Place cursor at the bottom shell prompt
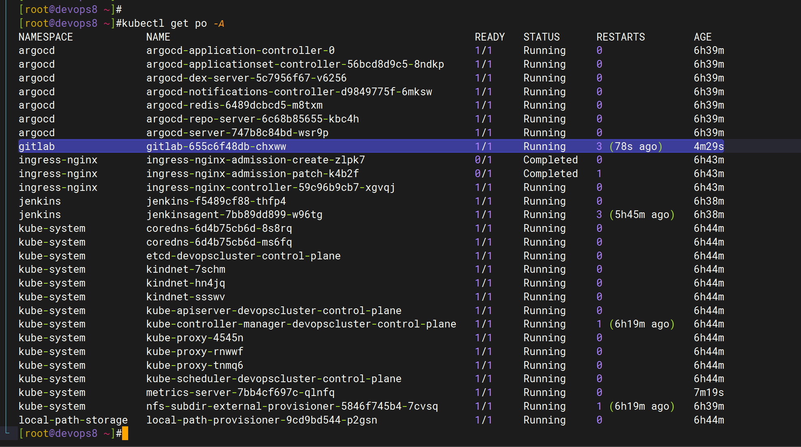This screenshot has height=447, width=801. (x=125, y=434)
